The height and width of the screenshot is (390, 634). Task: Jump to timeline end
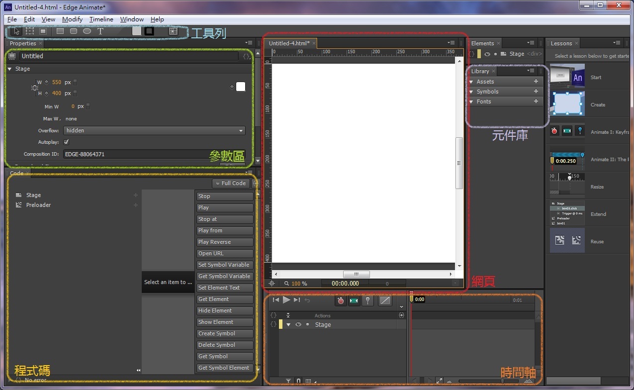pos(297,300)
